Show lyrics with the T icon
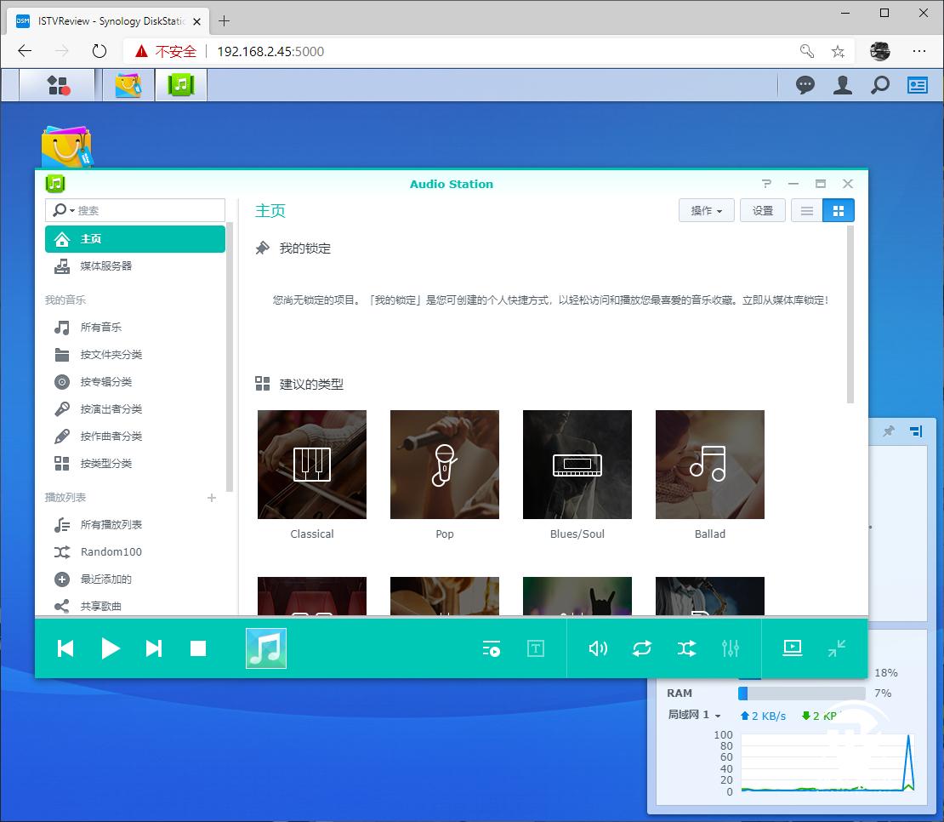The image size is (944, 822). point(536,648)
